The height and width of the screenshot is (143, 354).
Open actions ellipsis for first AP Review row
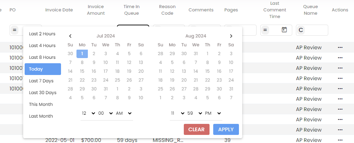(x=340, y=47)
